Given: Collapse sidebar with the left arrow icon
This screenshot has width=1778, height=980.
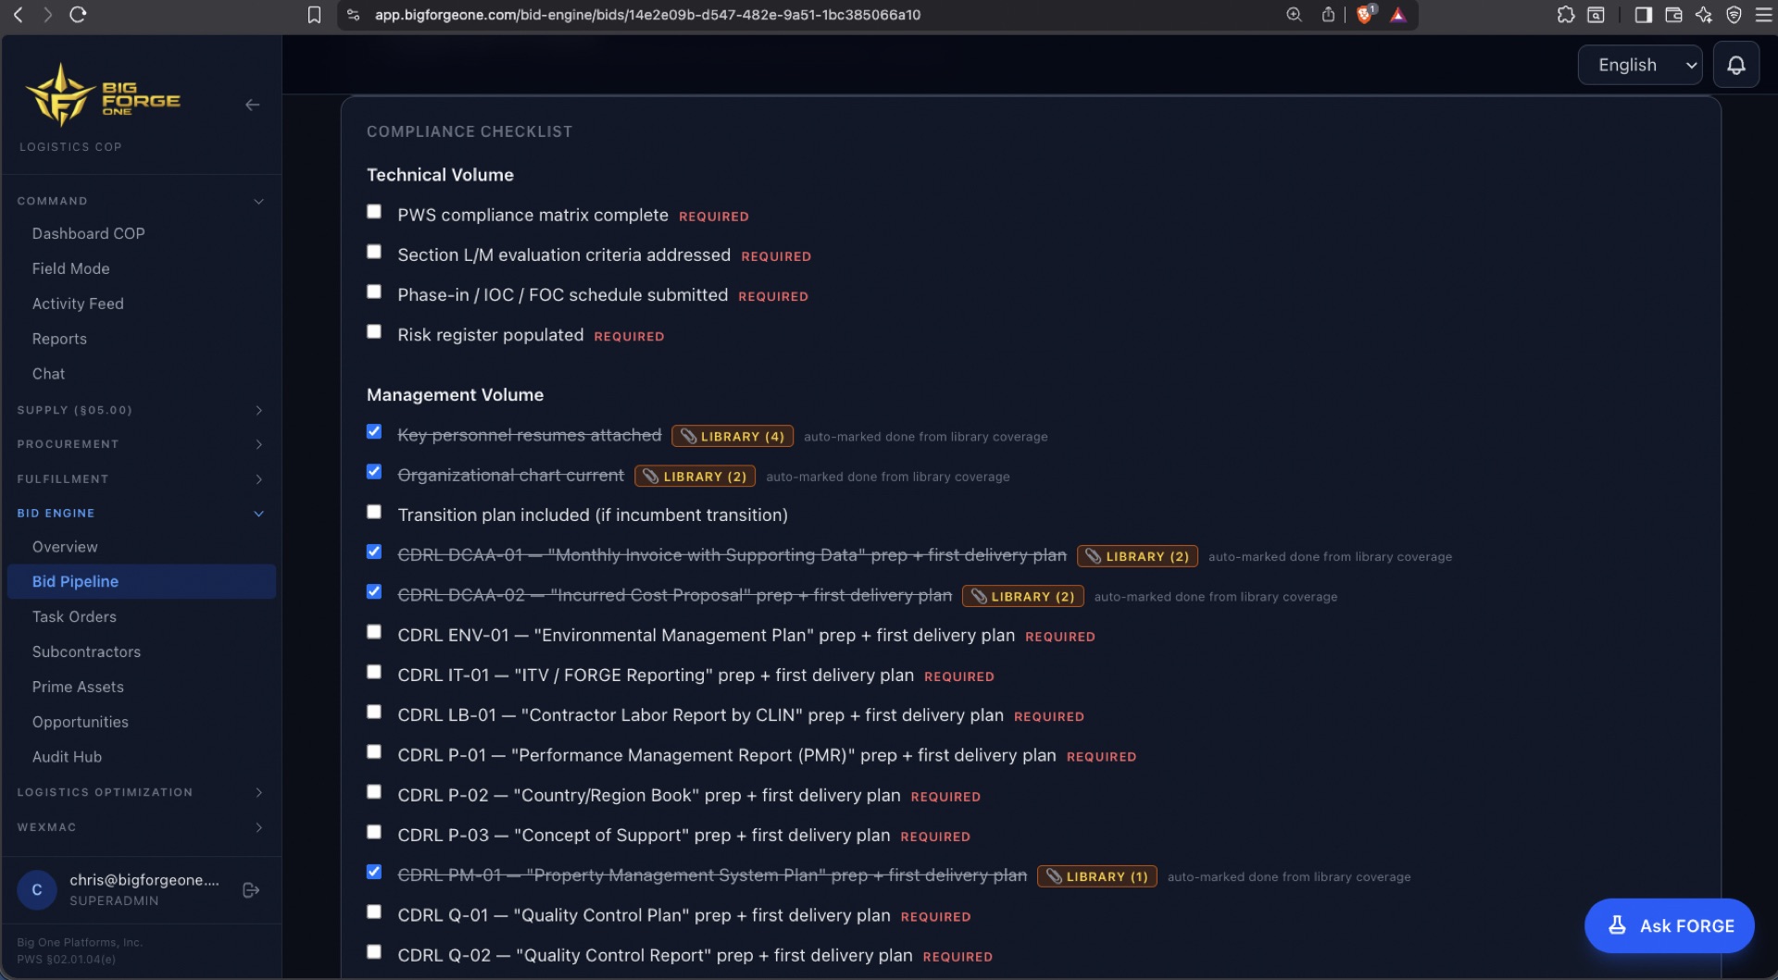Looking at the screenshot, I should [252, 105].
